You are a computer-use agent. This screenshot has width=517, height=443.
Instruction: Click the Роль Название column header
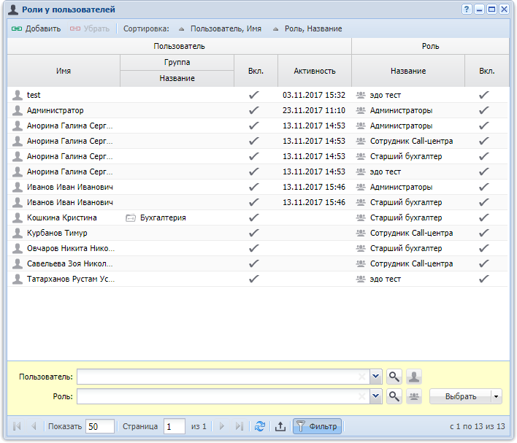point(408,71)
